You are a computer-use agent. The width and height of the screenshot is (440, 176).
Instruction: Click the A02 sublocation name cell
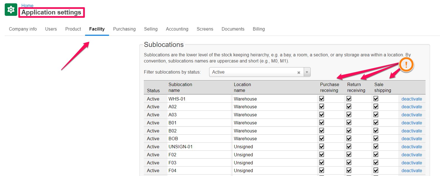(x=199, y=107)
